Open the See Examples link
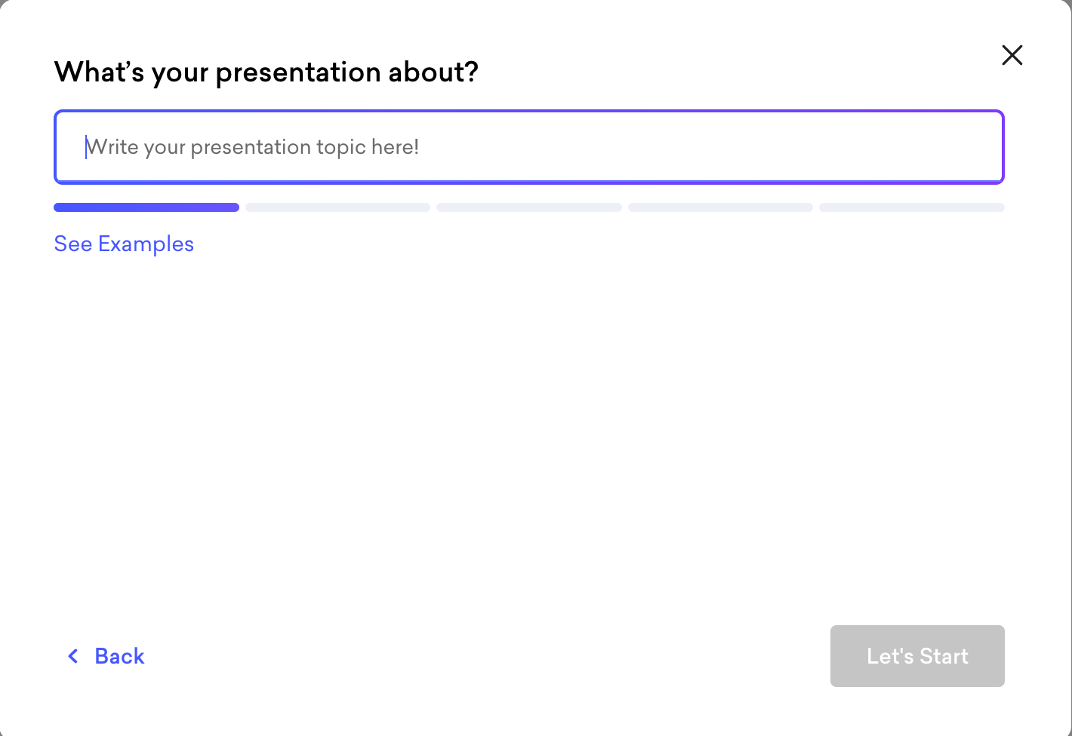 point(124,244)
